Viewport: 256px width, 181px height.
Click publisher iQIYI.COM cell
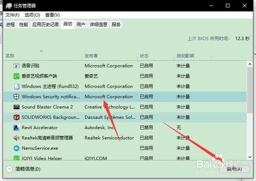96,158
